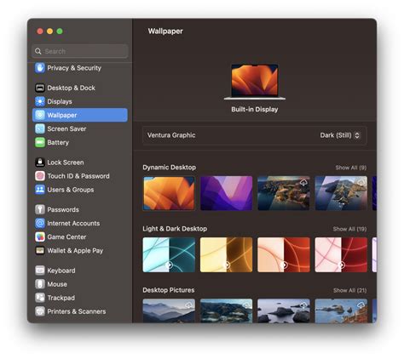Download the Catalina wallpaper cloud icon
This screenshot has width=404, height=359.
pos(361,182)
